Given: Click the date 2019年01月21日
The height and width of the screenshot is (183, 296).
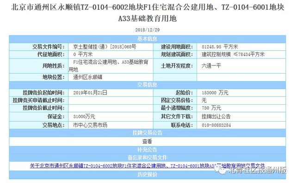Looking at the screenshot, I should [90, 93].
